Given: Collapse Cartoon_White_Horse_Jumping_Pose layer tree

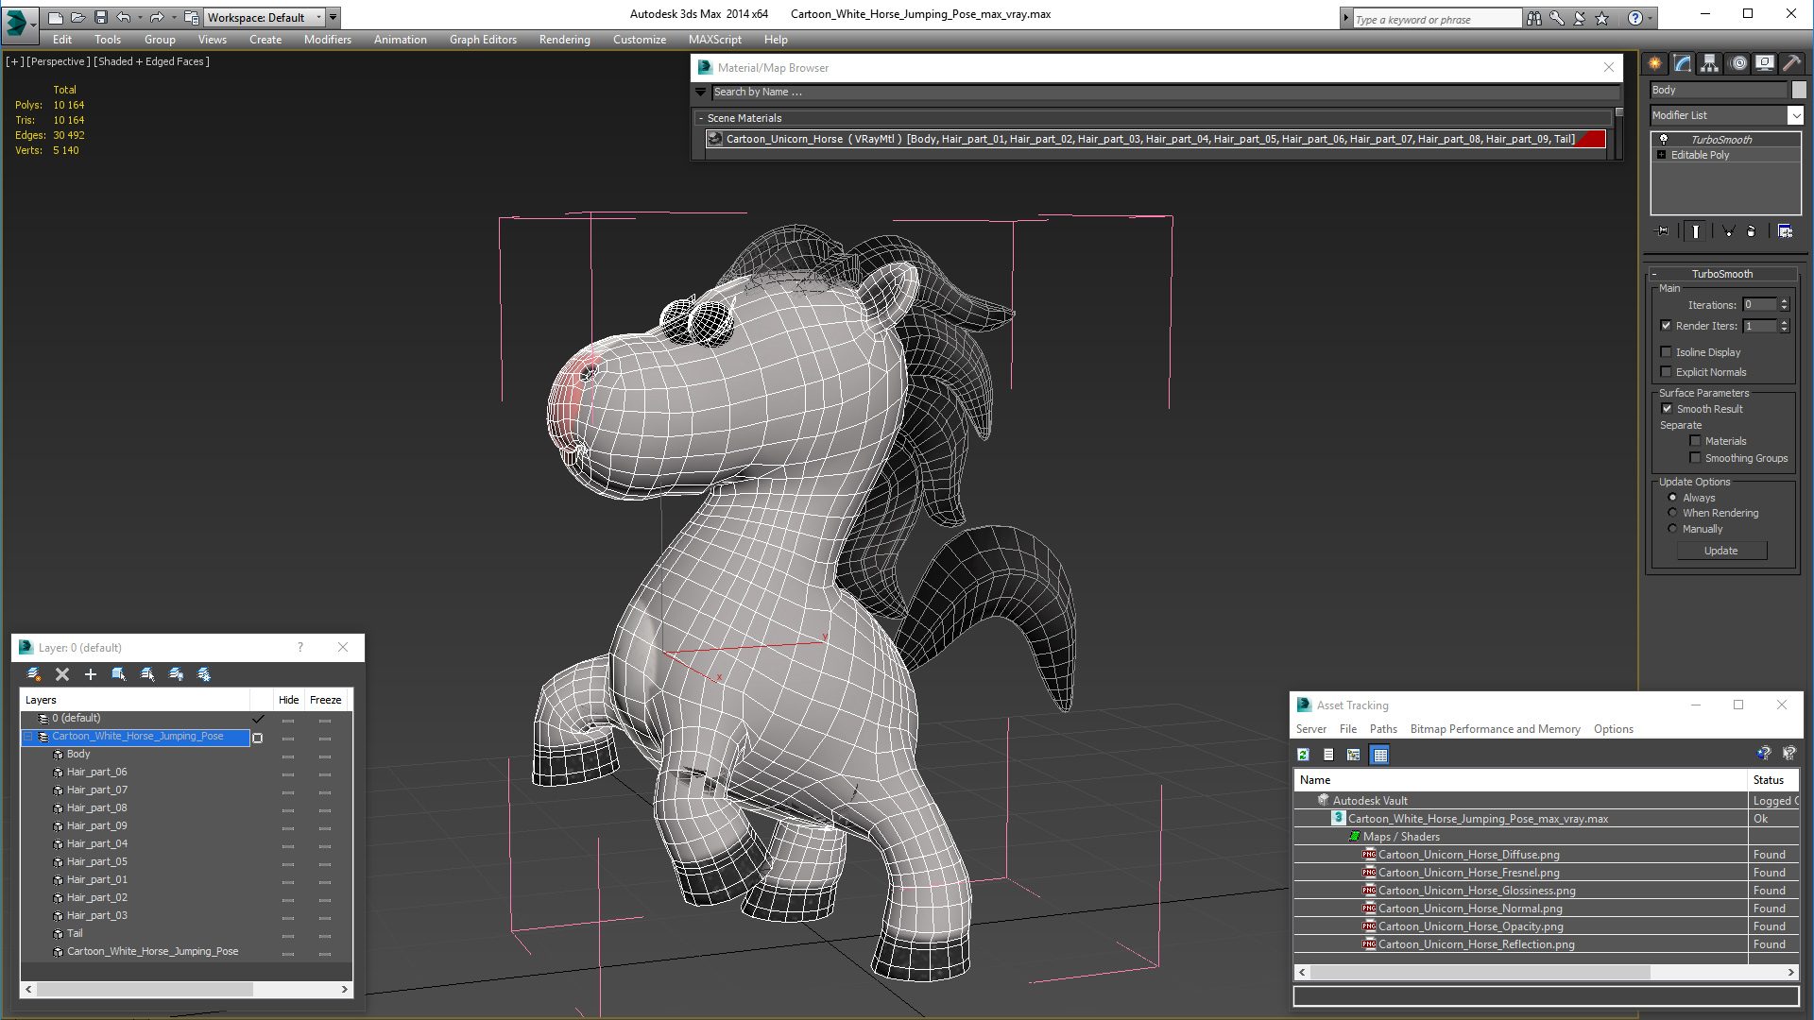Looking at the screenshot, I should pos(28,737).
